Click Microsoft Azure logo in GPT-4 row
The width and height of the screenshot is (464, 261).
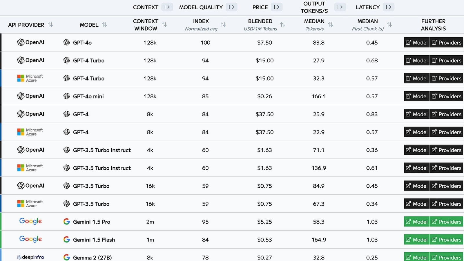tap(30, 132)
